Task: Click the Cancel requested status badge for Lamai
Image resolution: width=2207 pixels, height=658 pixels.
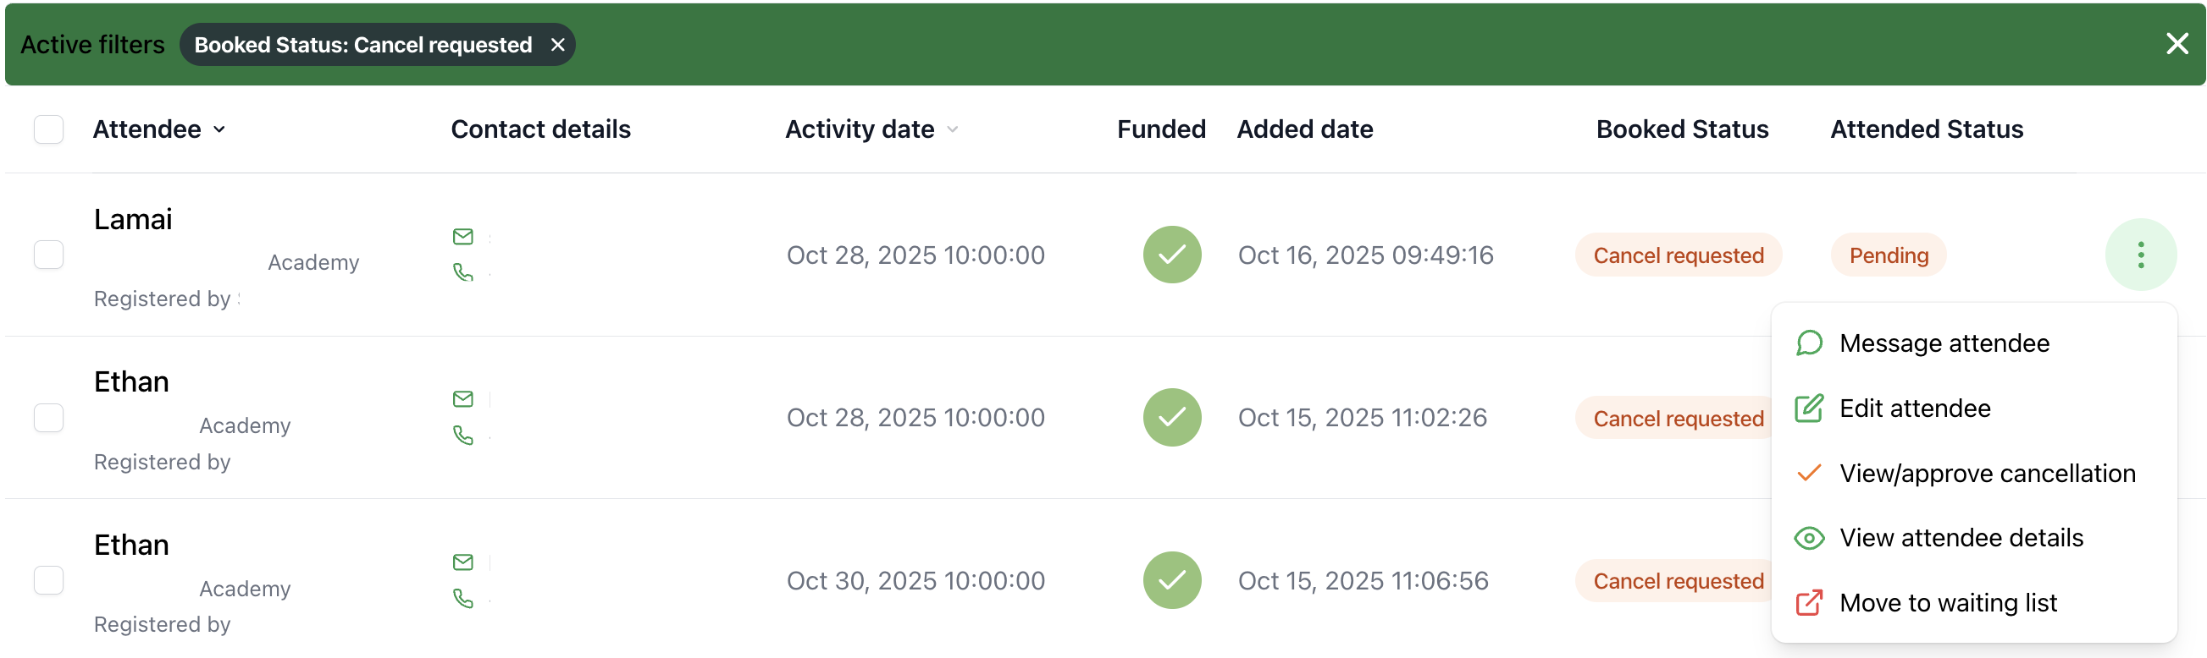Action: (1679, 254)
